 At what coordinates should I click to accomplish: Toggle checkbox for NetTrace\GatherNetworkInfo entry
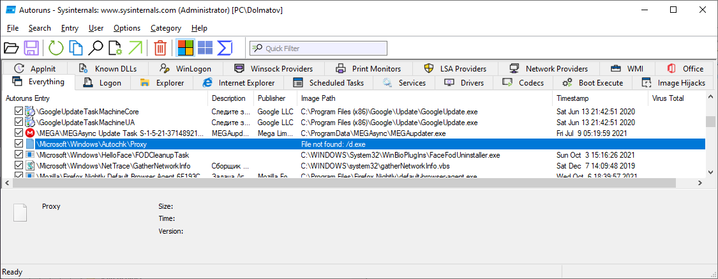click(x=19, y=166)
